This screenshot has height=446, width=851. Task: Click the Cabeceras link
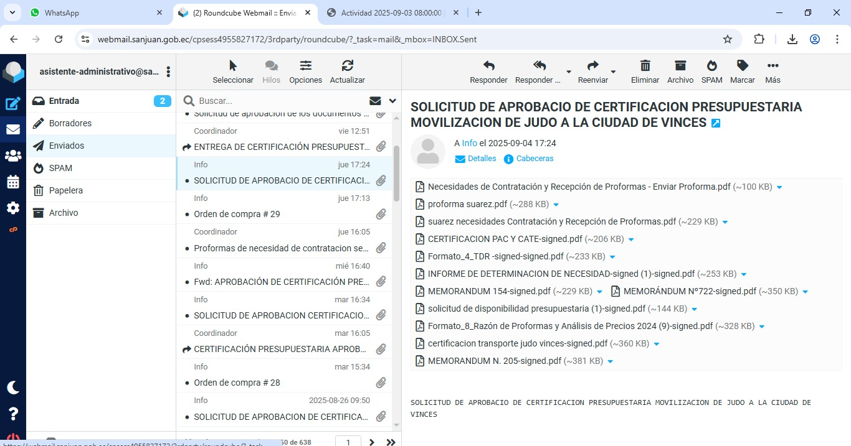pos(534,159)
